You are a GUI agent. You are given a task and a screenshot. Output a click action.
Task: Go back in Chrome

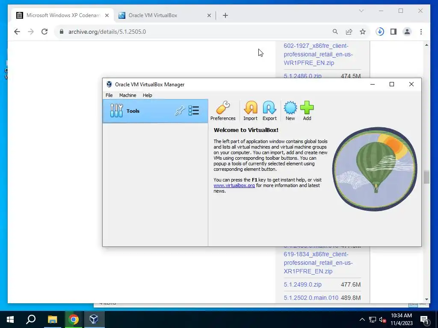coord(17,32)
